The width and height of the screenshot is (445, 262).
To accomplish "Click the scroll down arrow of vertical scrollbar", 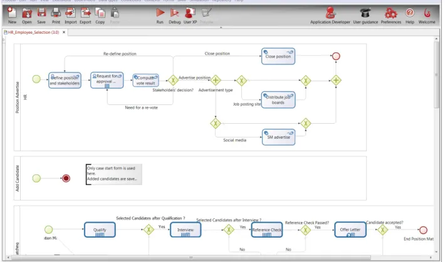I will (x=436, y=252).
